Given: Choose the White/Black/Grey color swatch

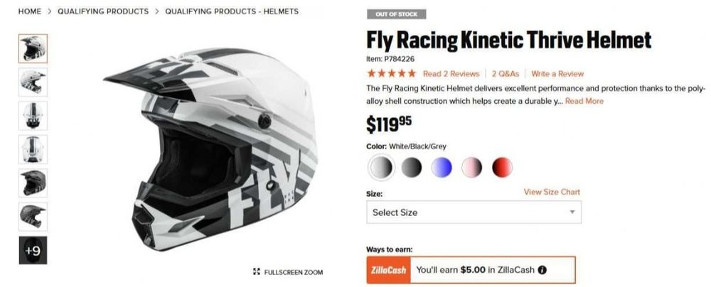Looking at the screenshot, I should pyautogui.click(x=381, y=168).
